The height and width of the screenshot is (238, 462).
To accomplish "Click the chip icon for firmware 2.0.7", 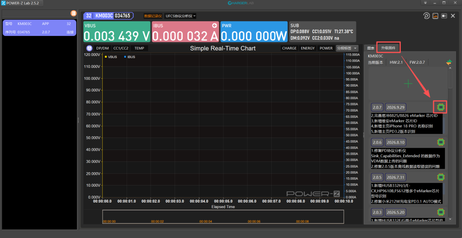I will click(441, 107).
